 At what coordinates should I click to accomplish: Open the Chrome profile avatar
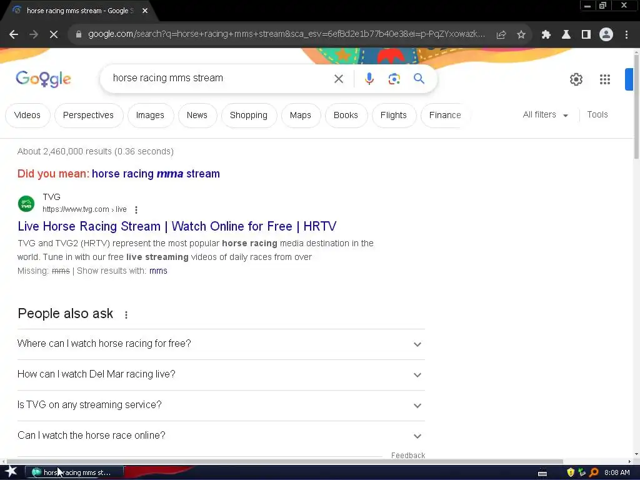606,35
